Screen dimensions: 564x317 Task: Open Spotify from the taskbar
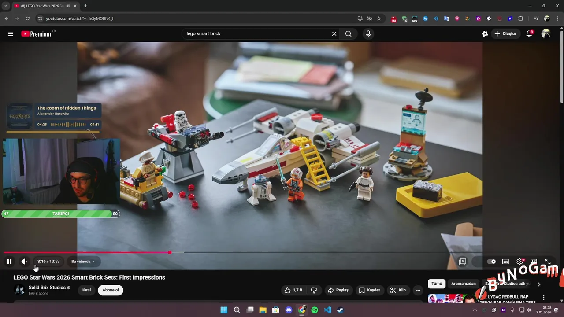315,310
